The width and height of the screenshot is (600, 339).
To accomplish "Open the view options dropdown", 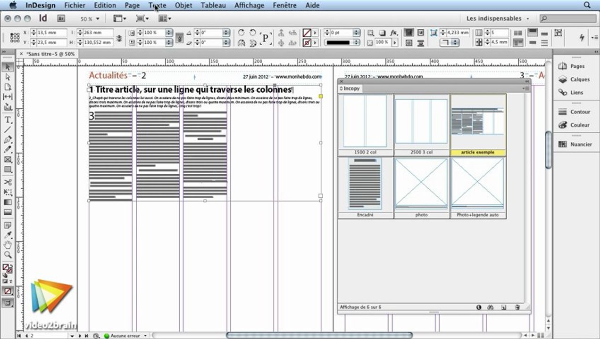I will point(120,18).
